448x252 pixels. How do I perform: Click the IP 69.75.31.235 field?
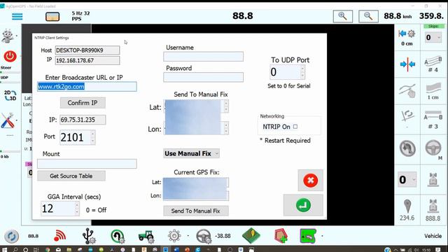83,120
